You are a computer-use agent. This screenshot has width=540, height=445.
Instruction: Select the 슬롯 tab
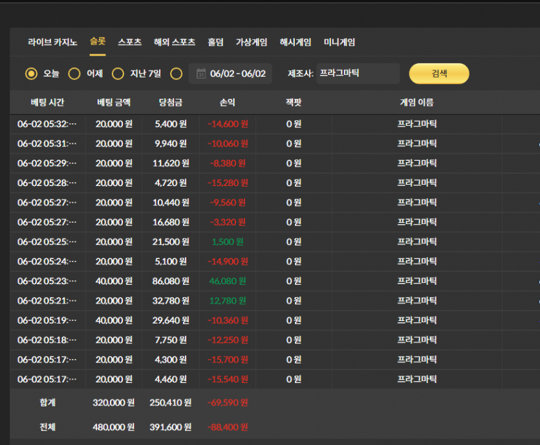98,41
